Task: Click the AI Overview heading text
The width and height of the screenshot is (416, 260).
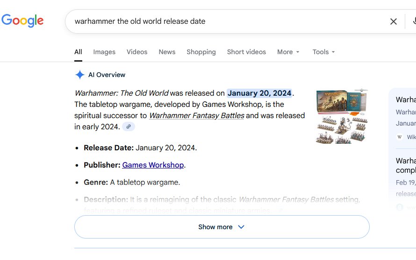Action: (107, 75)
